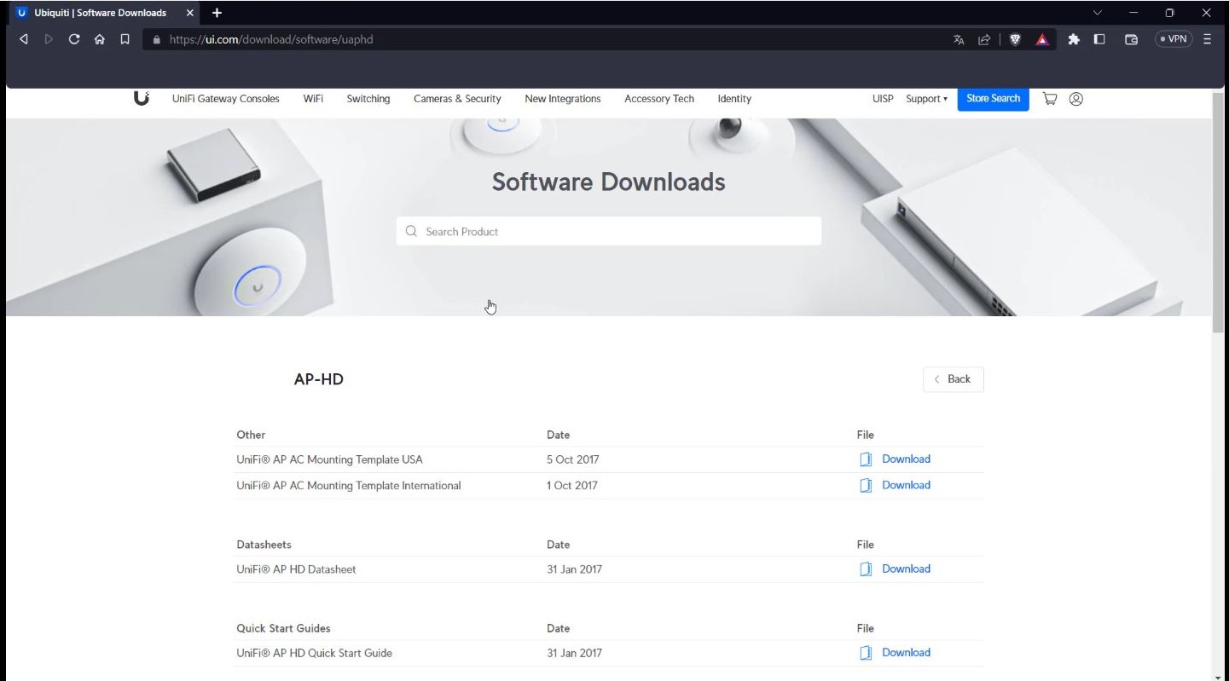Click the Datasheets section header
The width and height of the screenshot is (1229, 681).
click(x=264, y=545)
